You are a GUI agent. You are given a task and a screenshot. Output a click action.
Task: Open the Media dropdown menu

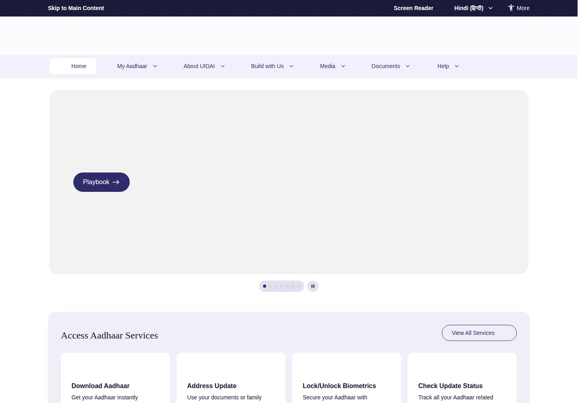[x=332, y=66]
